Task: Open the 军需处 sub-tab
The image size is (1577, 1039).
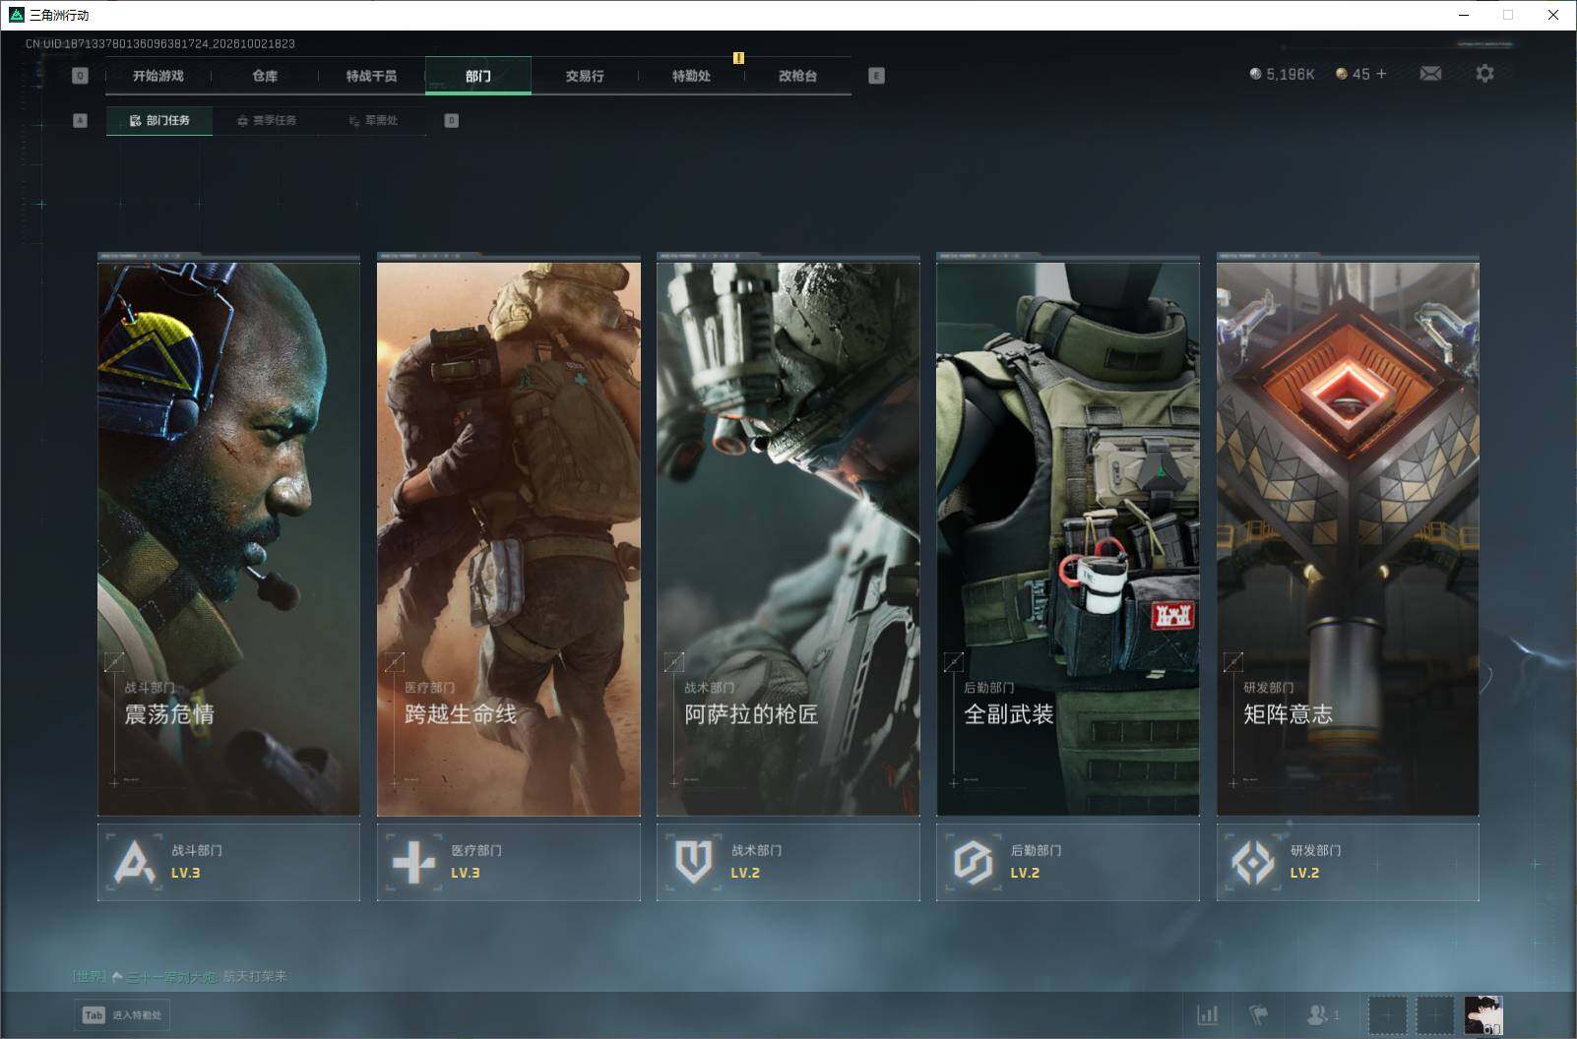Action: click(373, 120)
